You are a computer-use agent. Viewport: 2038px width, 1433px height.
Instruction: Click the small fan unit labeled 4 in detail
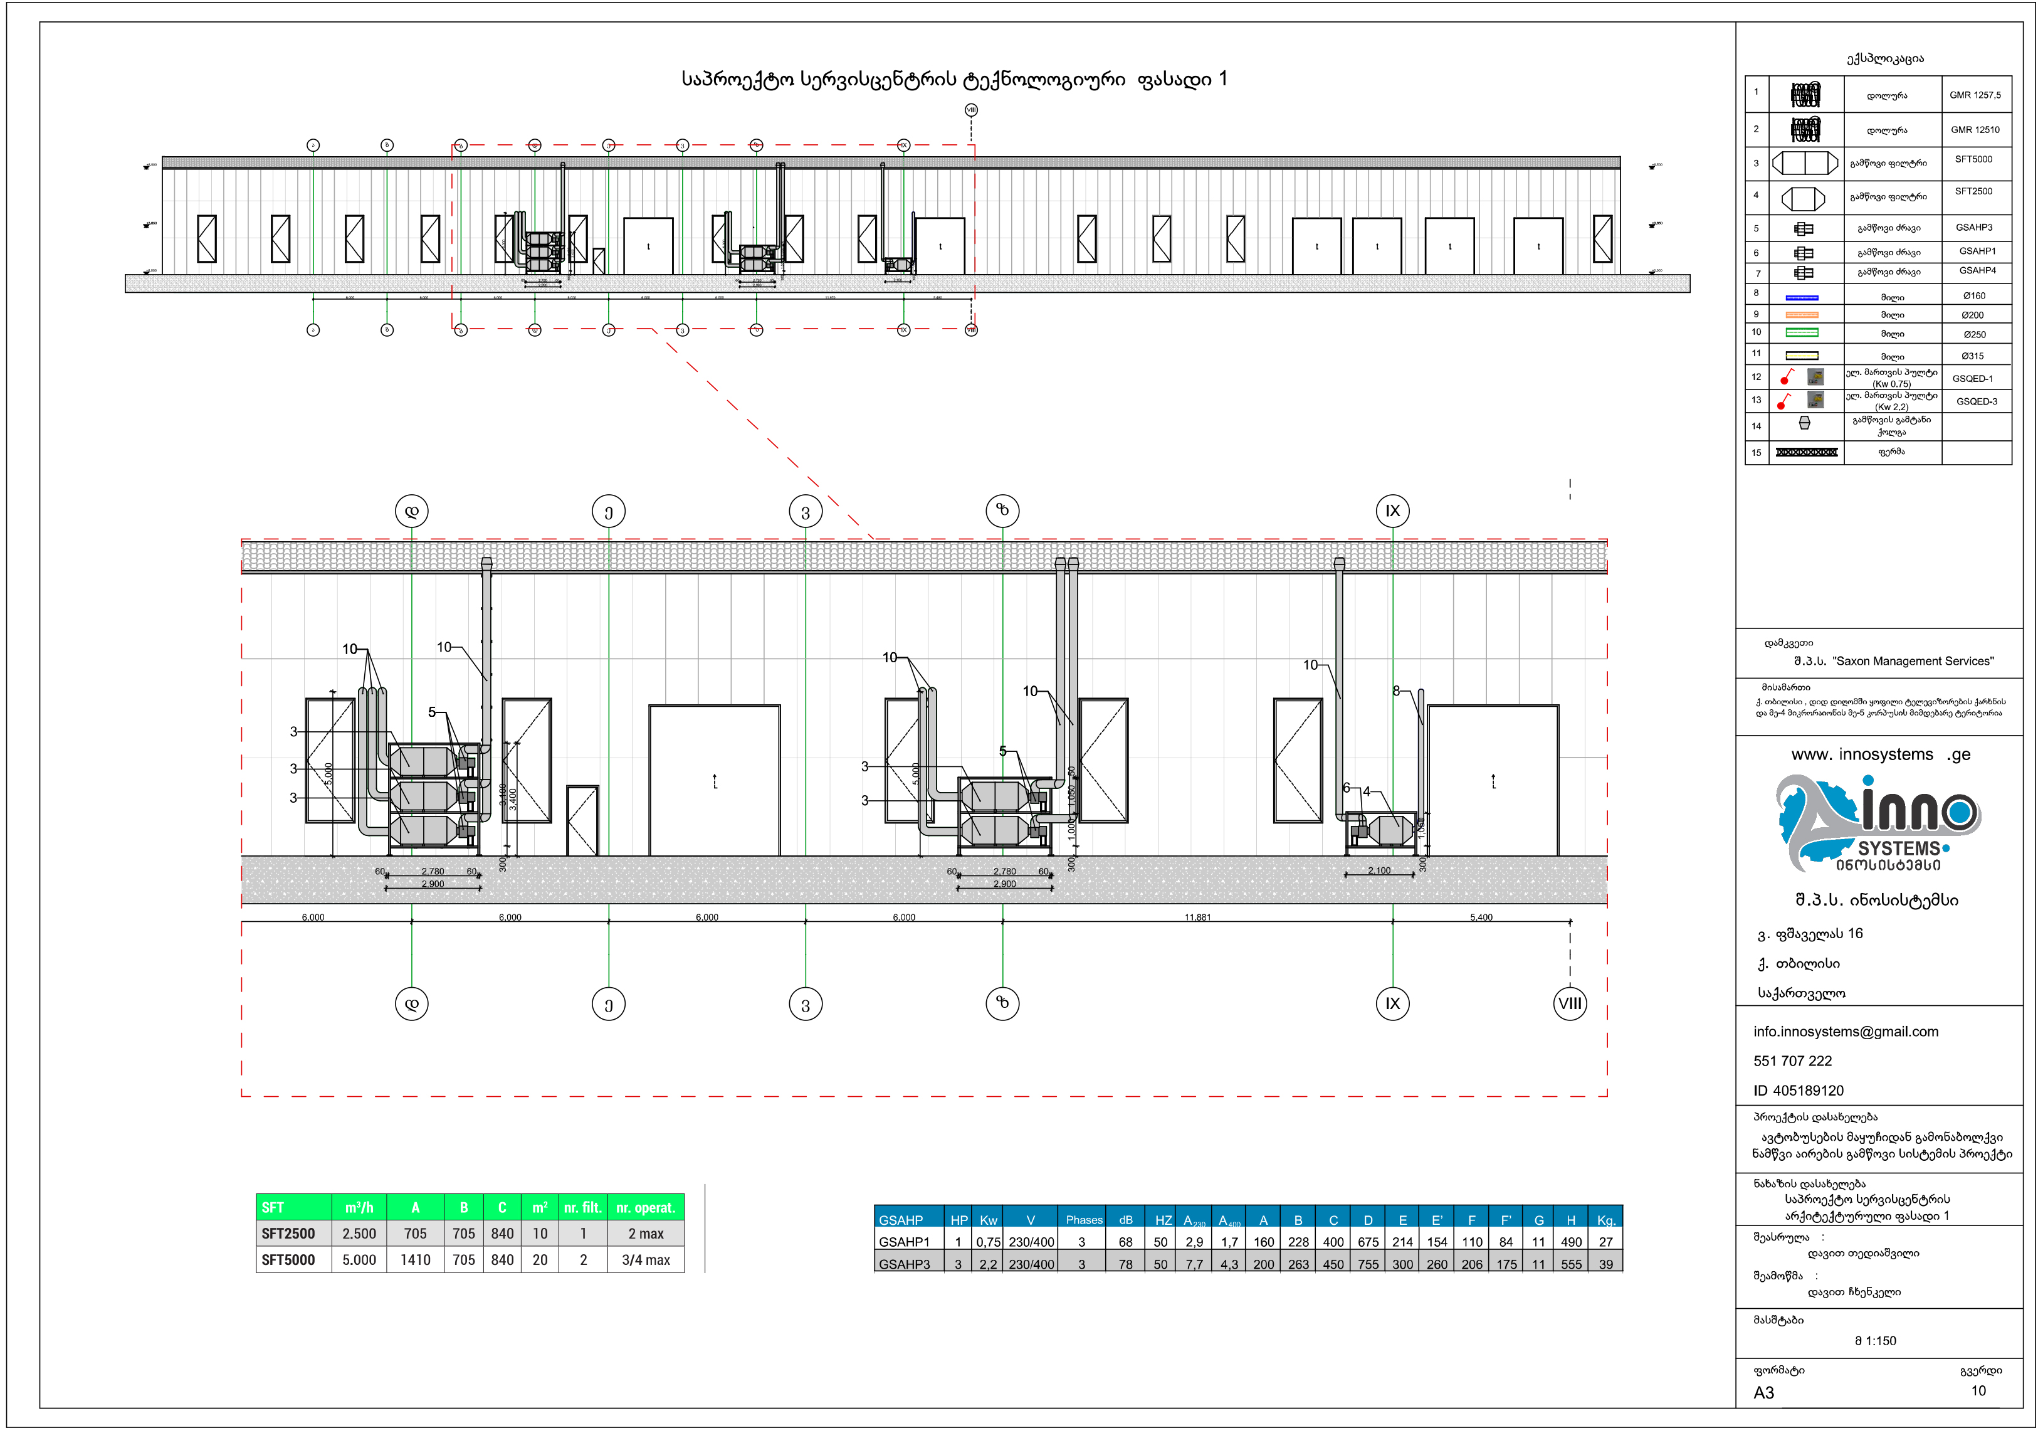pos(1381,832)
